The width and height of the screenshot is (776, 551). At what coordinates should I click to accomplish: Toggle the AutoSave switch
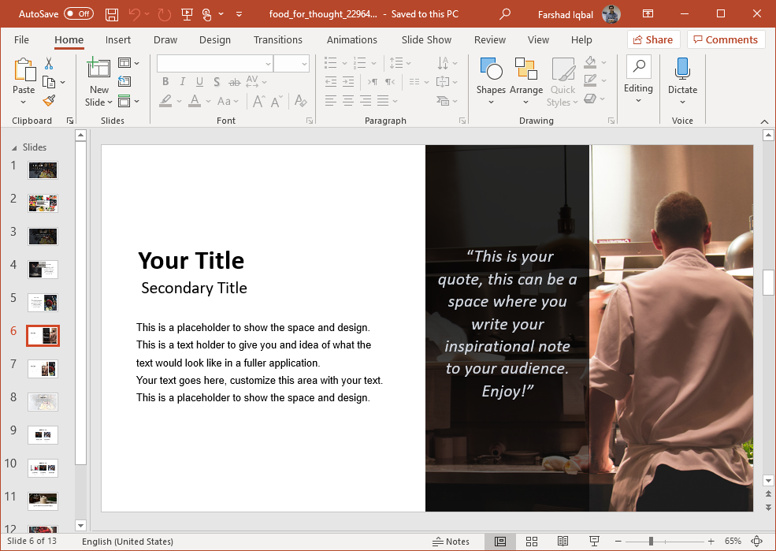(x=79, y=14)
